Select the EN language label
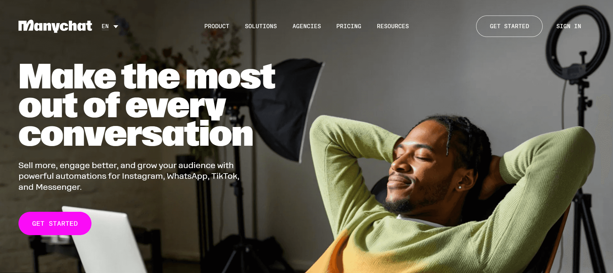The image size is (613, 273). 105,26
